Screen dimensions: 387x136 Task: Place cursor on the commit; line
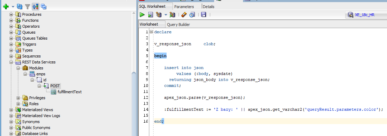173,86
